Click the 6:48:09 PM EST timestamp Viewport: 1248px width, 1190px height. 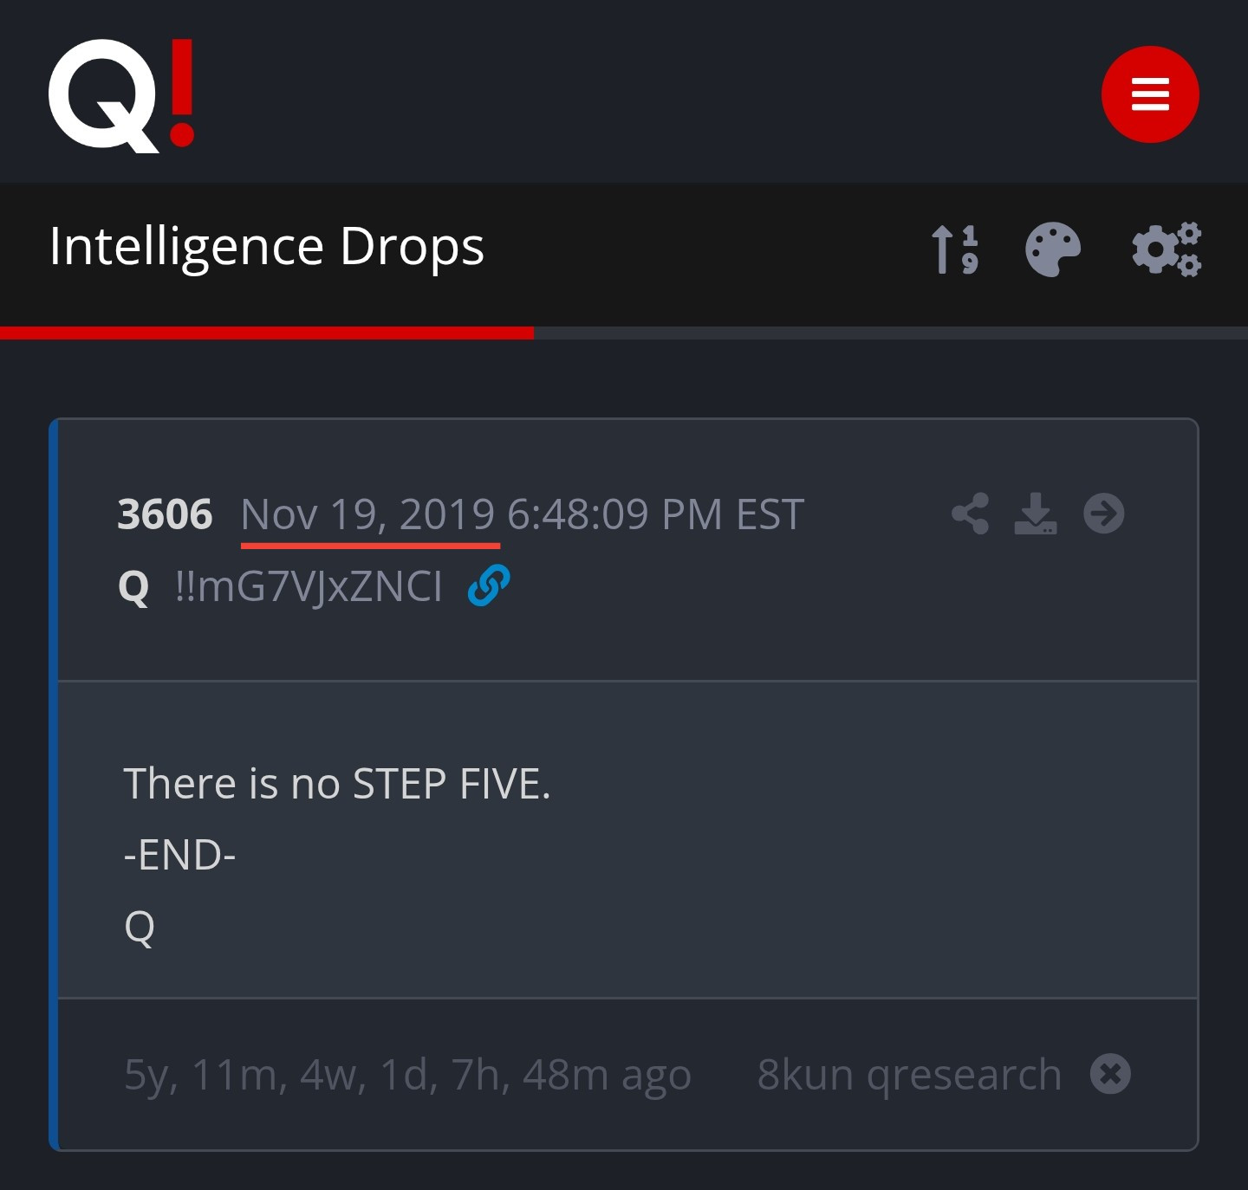point(655,514)
